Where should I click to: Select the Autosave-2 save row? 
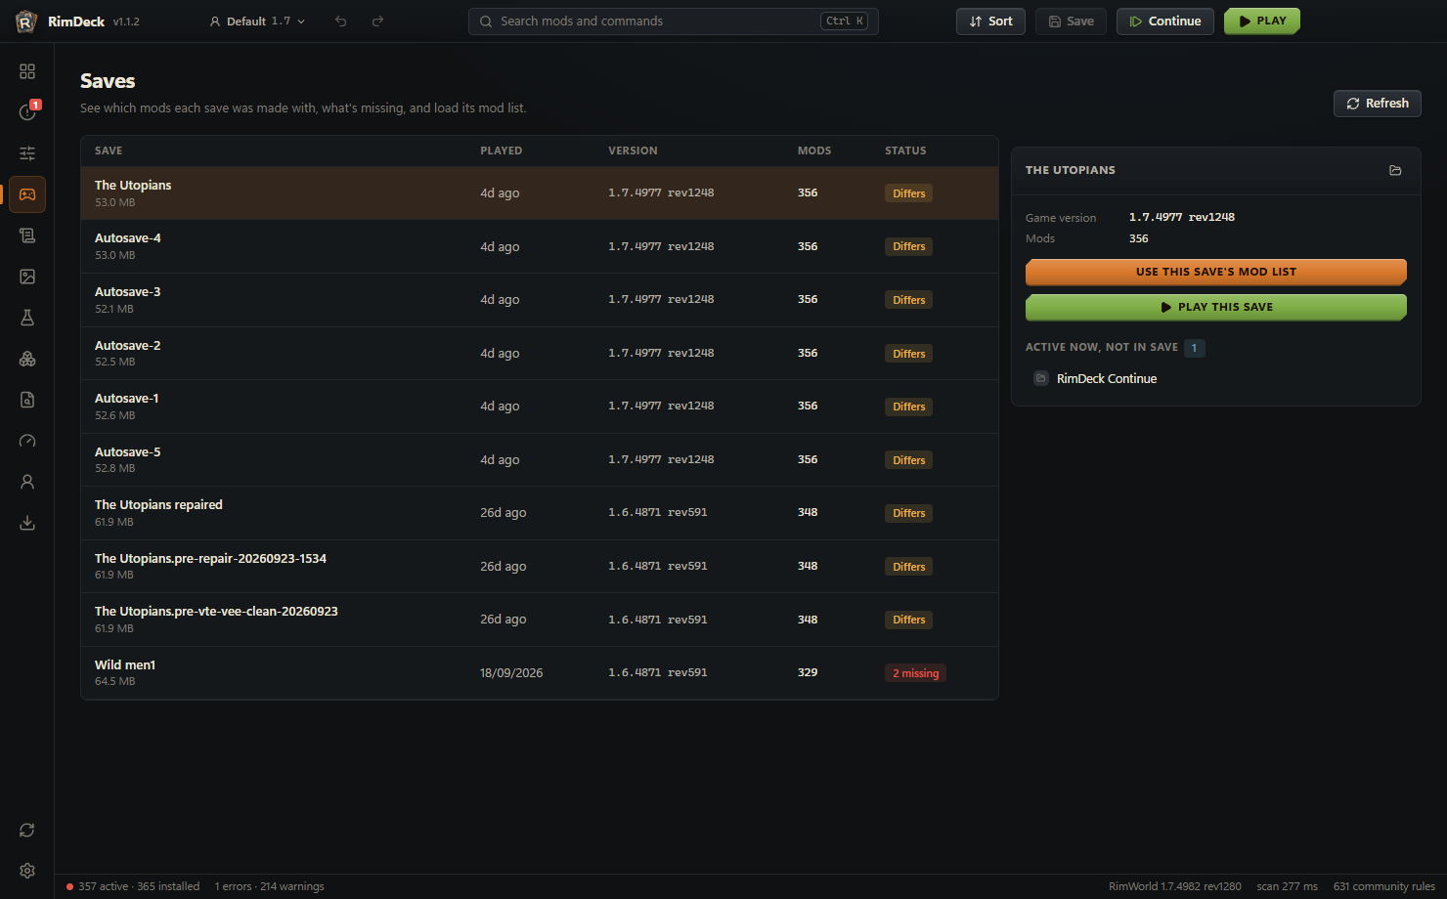540,353
